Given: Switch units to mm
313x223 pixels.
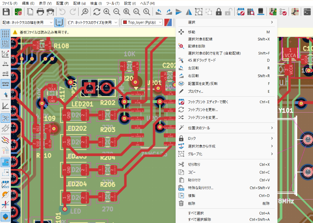Looking at the screenshot, I should click(x=6, y=84).
